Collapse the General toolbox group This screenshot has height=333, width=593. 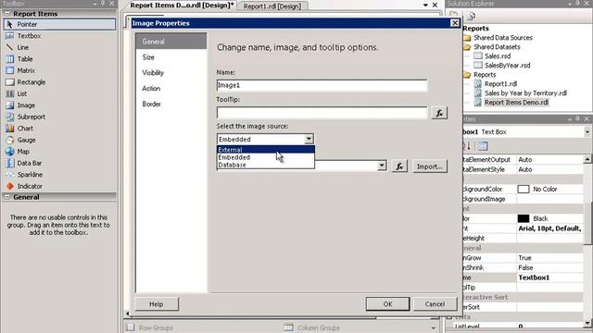pos(7,197)
